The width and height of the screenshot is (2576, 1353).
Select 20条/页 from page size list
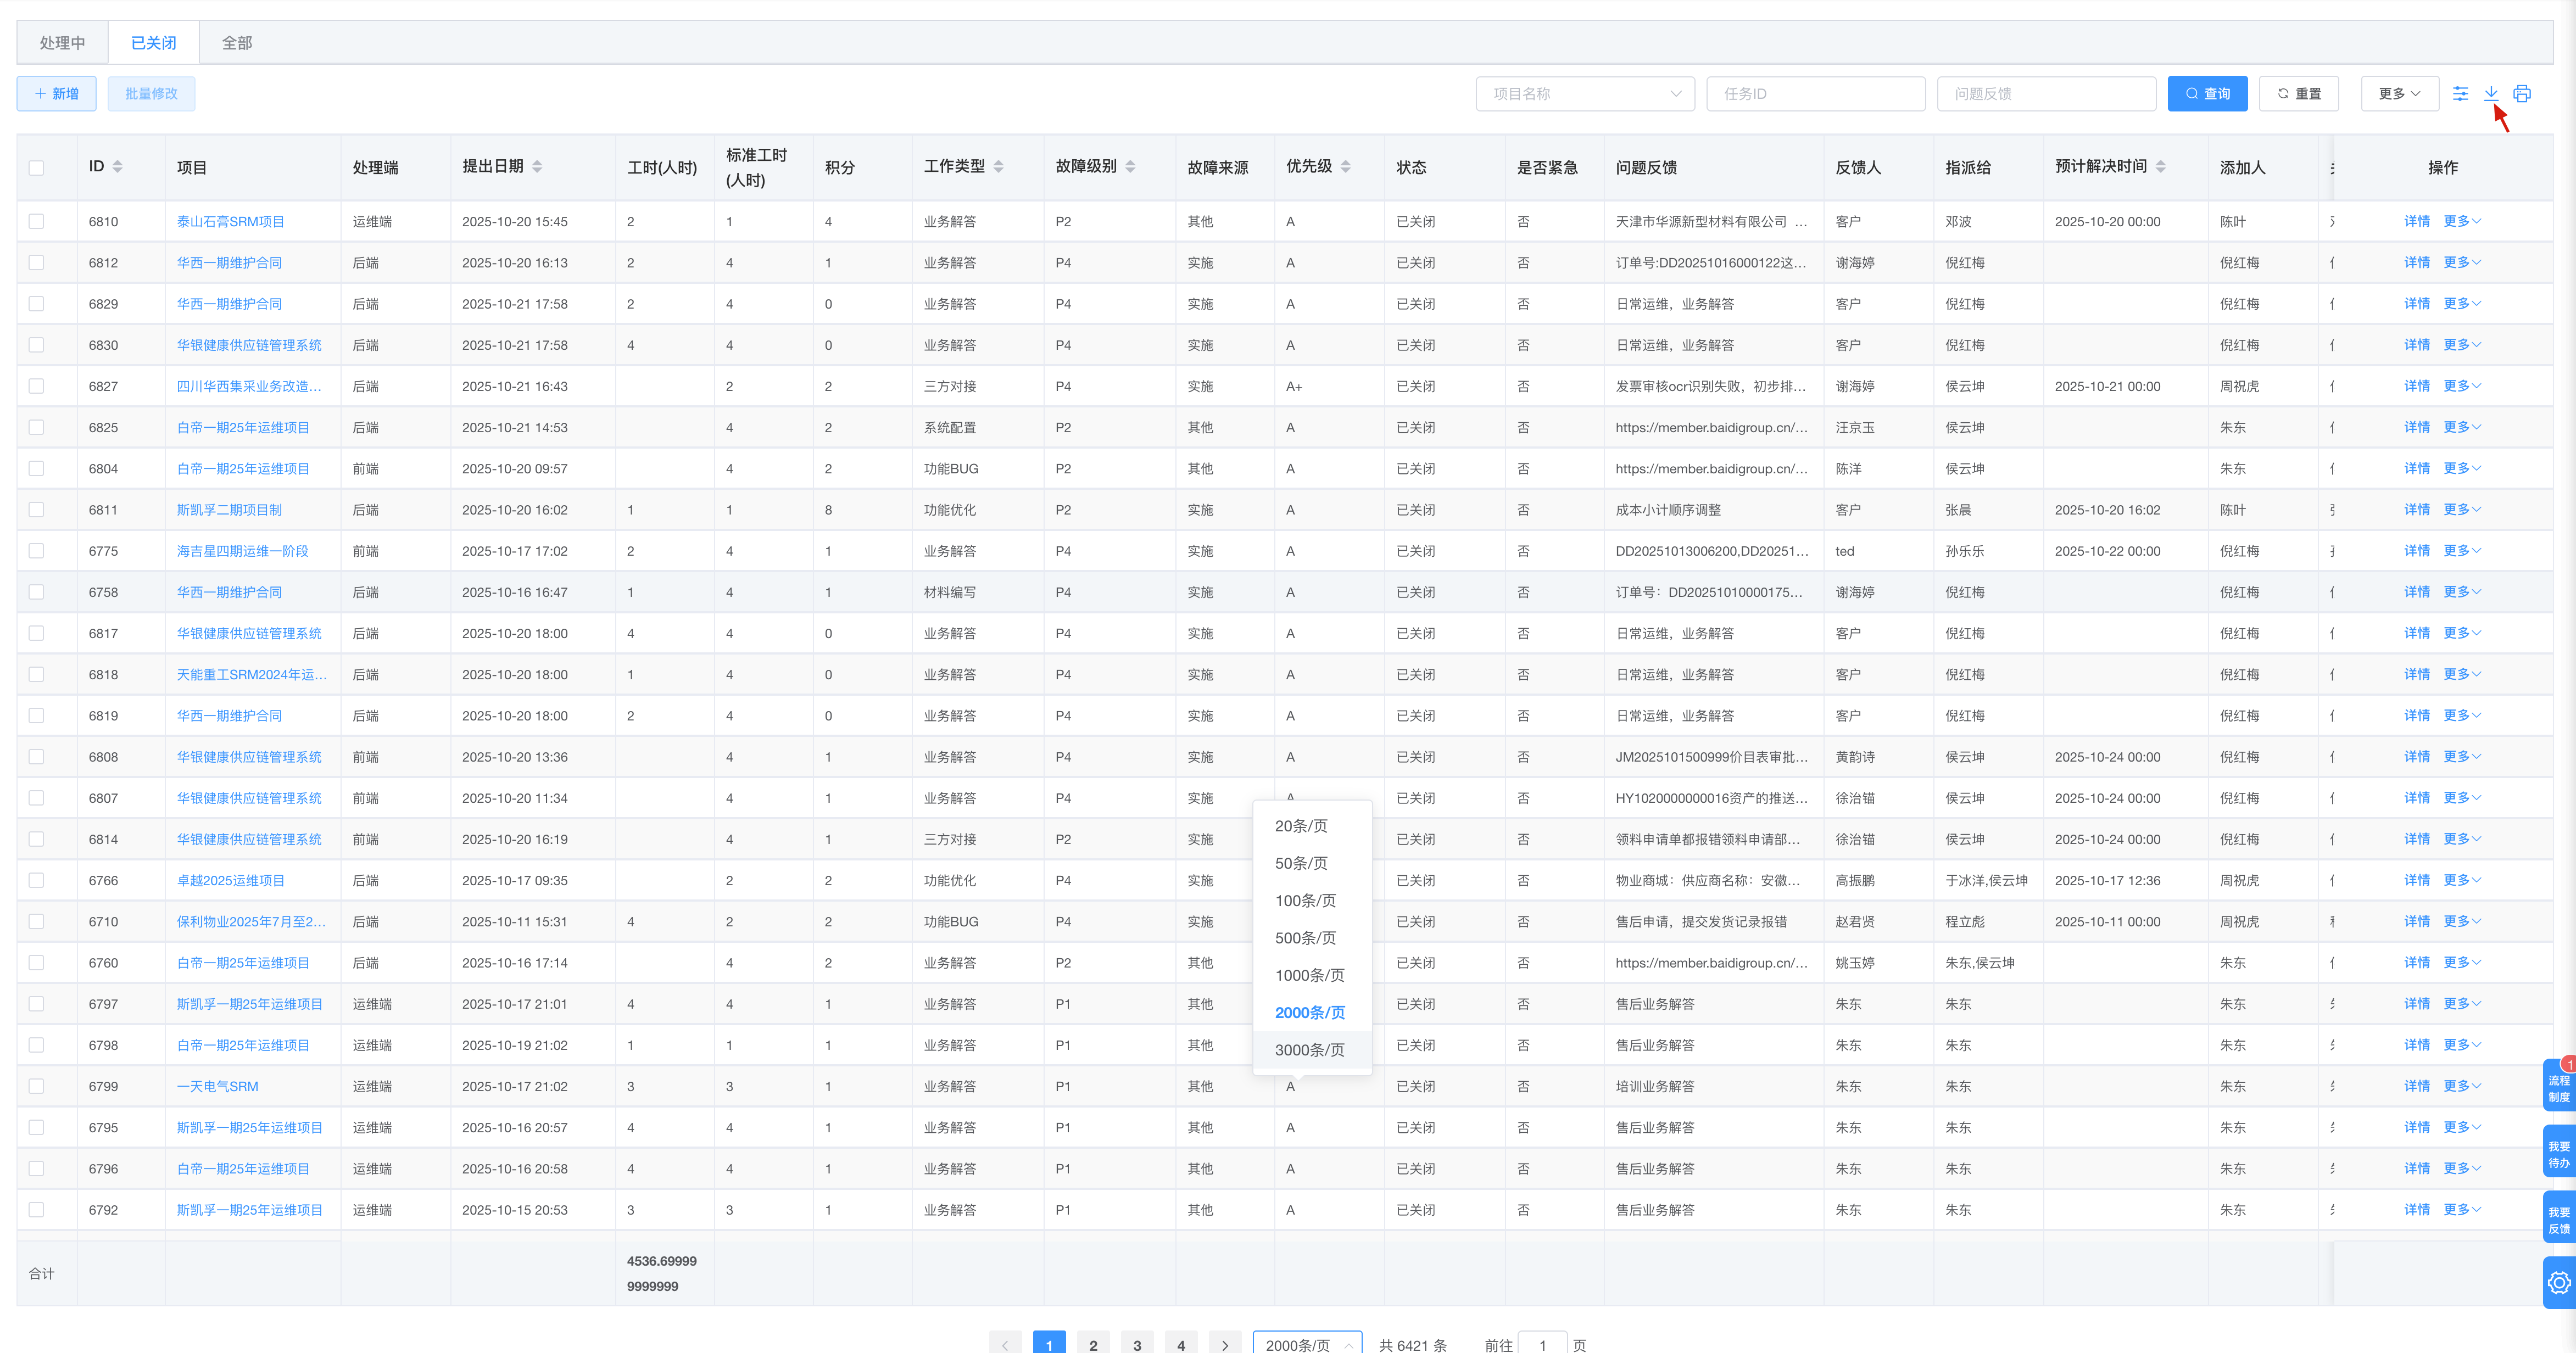point(1312,826)
